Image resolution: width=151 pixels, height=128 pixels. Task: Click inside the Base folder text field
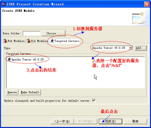pos(32,33)
